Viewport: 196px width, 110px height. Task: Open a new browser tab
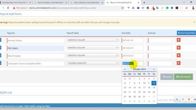tap(144, 2)
